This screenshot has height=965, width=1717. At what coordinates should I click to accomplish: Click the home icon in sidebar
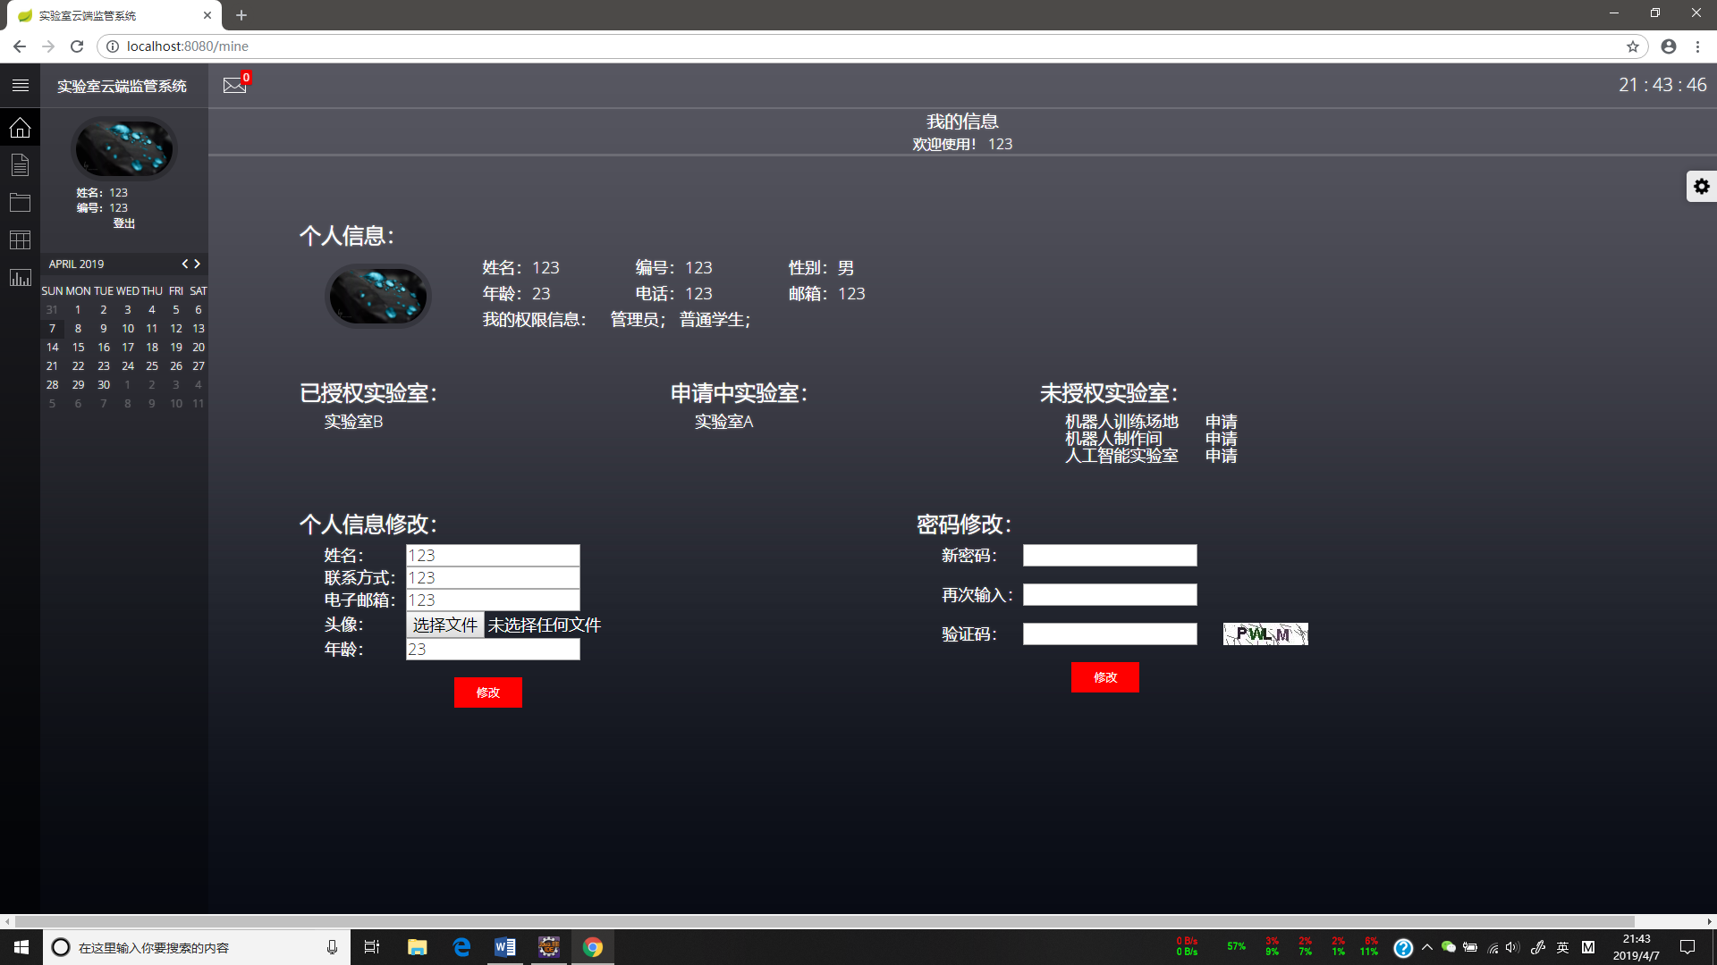[20, 128]
